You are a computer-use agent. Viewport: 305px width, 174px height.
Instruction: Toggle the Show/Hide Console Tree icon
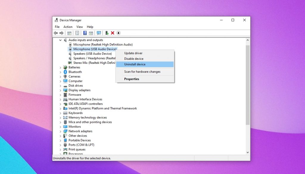tap(69, 33)
